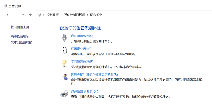Open the recent locations dropdown arrow
Viewport: 212px width, 107px height.
[x=23, y=15]
